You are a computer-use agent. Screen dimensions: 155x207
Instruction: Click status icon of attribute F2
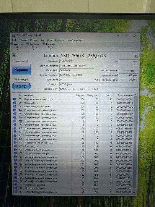coord(16,188)
